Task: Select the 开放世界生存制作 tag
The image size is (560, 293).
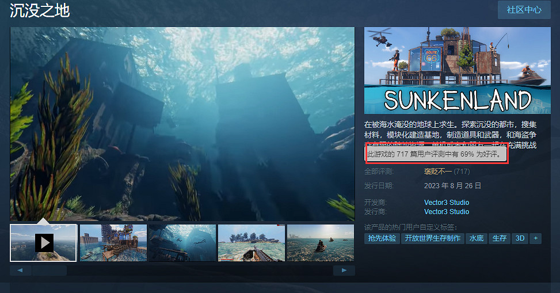Action: [433, 238]
